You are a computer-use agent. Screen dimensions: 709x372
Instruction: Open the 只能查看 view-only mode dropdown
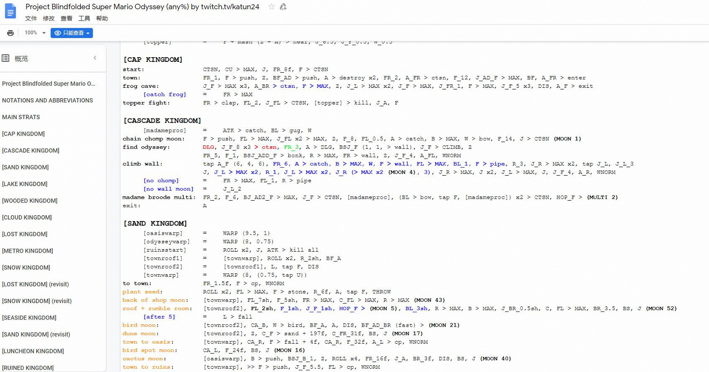pyautogui.click(x=72, y=33)
